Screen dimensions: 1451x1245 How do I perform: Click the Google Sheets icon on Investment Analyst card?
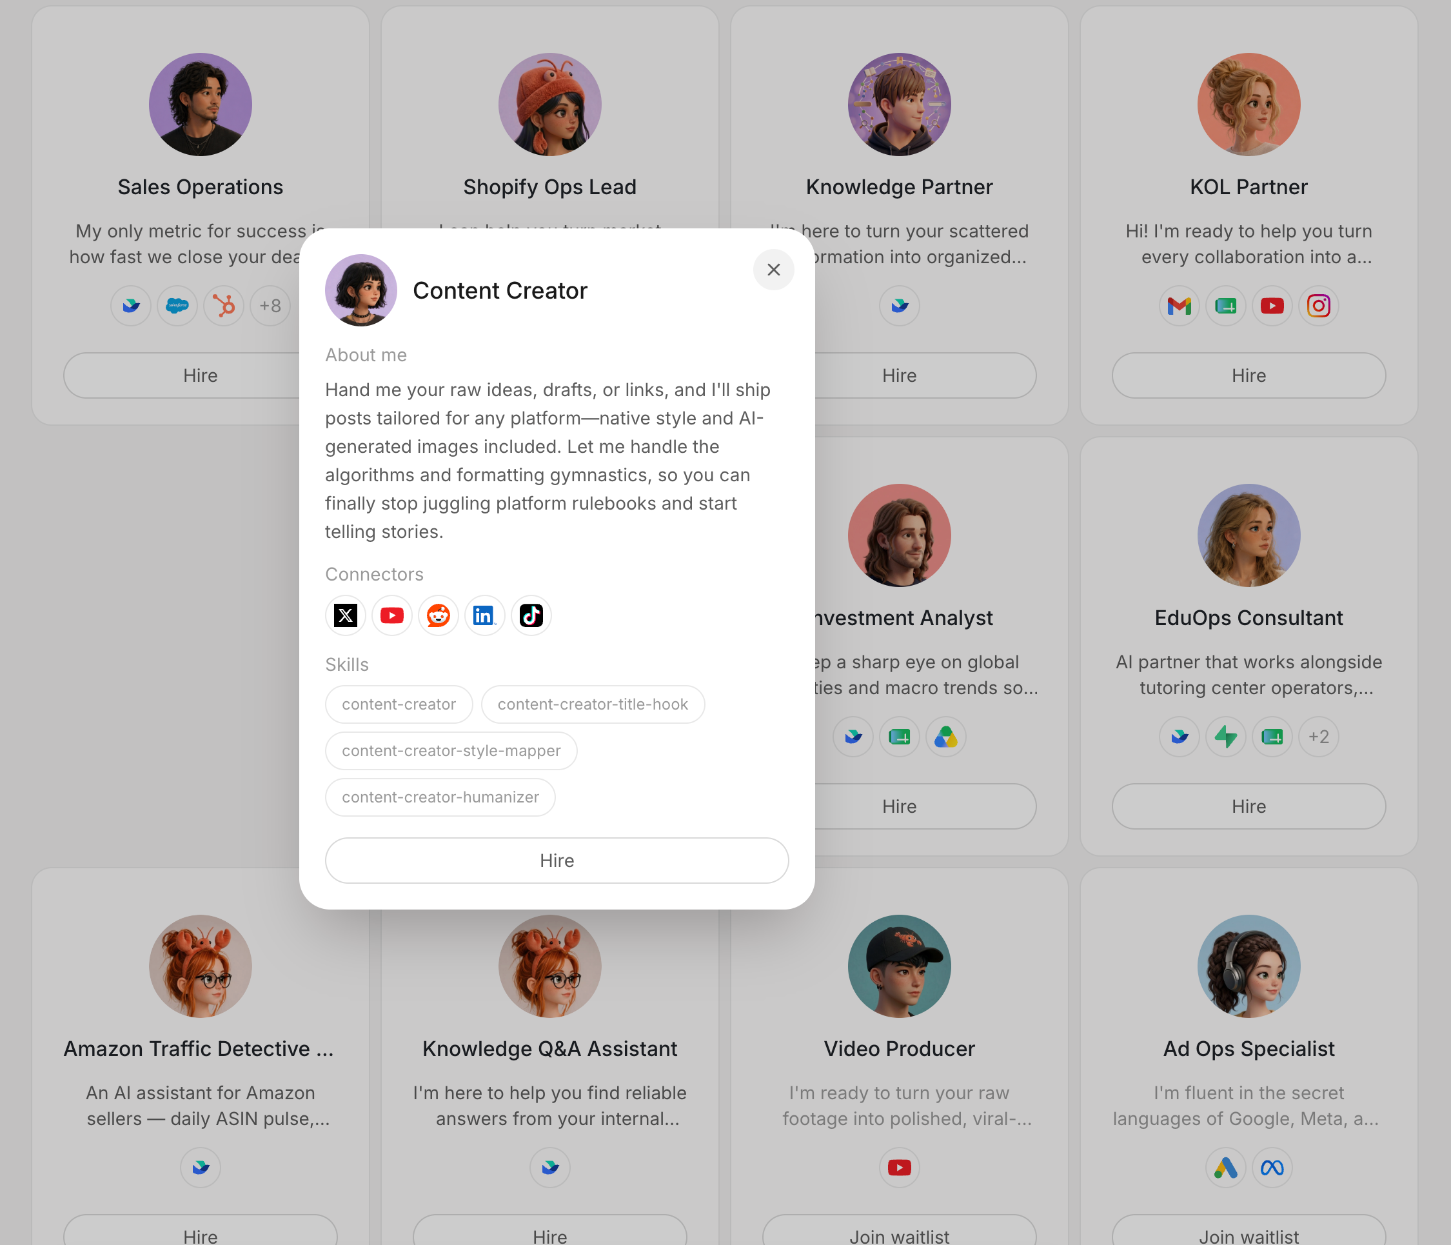[x=899, y=737]
